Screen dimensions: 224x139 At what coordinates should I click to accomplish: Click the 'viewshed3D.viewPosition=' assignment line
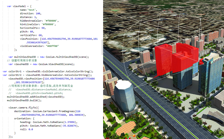point(52,79)
